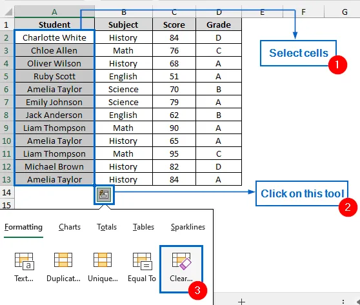360x305 pixels.
Task: Select Liam Thompson cell in row 9
Action: coord(54,128)
